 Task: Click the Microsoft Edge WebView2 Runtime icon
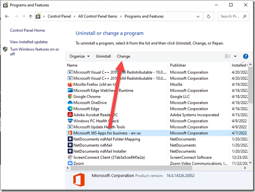[70, 91]
